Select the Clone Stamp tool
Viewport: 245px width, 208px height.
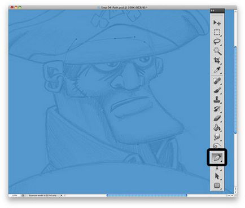coord(217,100)
